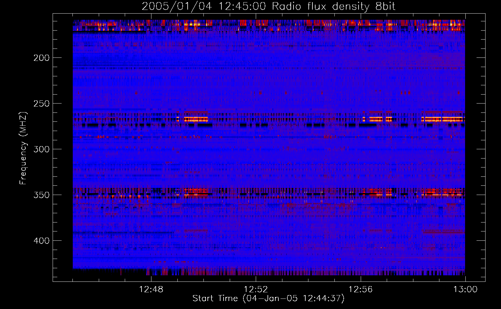Click the 12:48 time tick label
The image size is (501, 309).
[x=151, y=290]
